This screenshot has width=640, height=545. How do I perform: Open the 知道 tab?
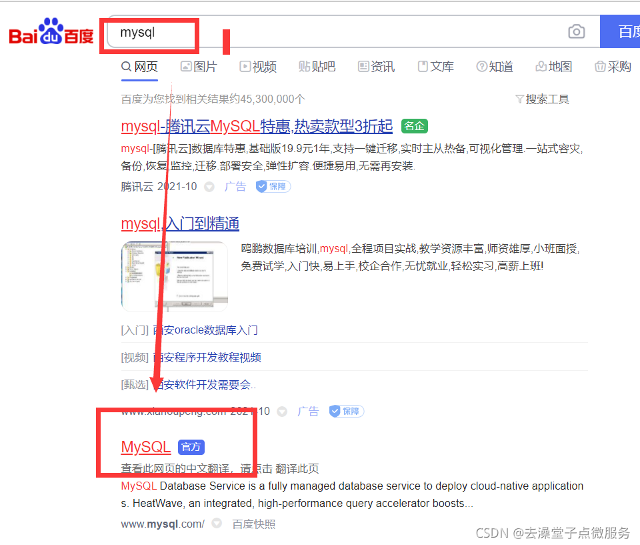coord(495,67)
